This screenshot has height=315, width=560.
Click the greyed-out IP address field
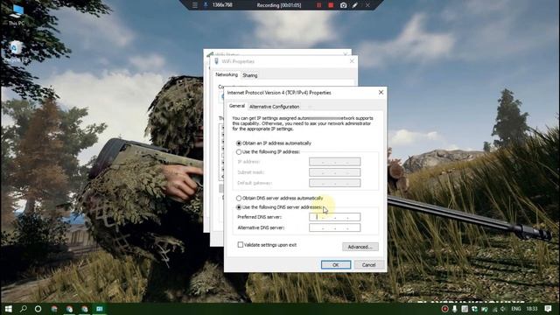click(x=334, y=162)
